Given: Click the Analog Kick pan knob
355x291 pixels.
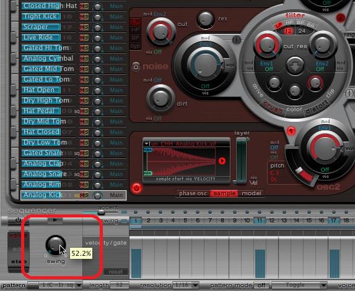Looking at the screenshot, I should coord(98,195).
